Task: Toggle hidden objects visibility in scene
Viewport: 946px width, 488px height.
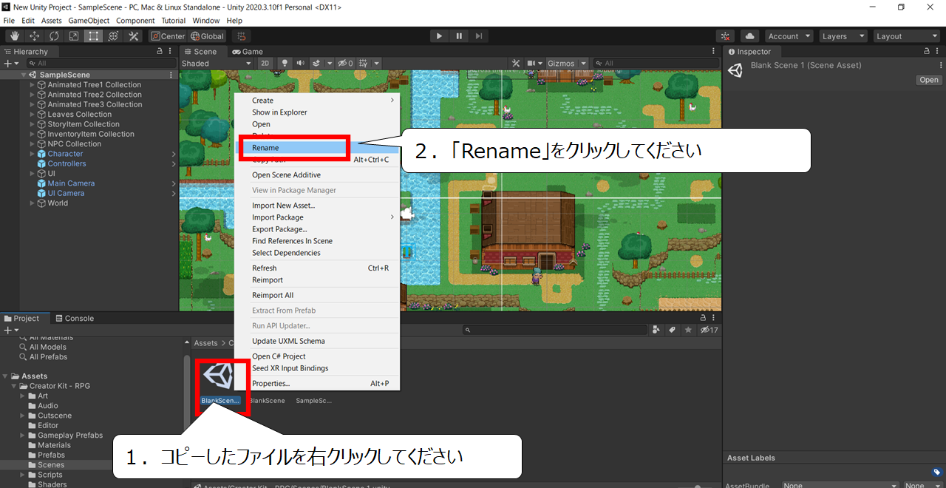Action: coord(346,64)
